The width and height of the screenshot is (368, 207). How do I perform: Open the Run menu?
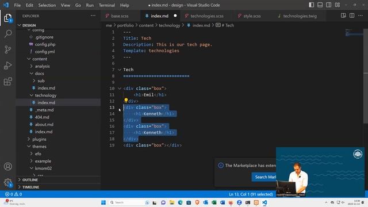click(90, 5)
